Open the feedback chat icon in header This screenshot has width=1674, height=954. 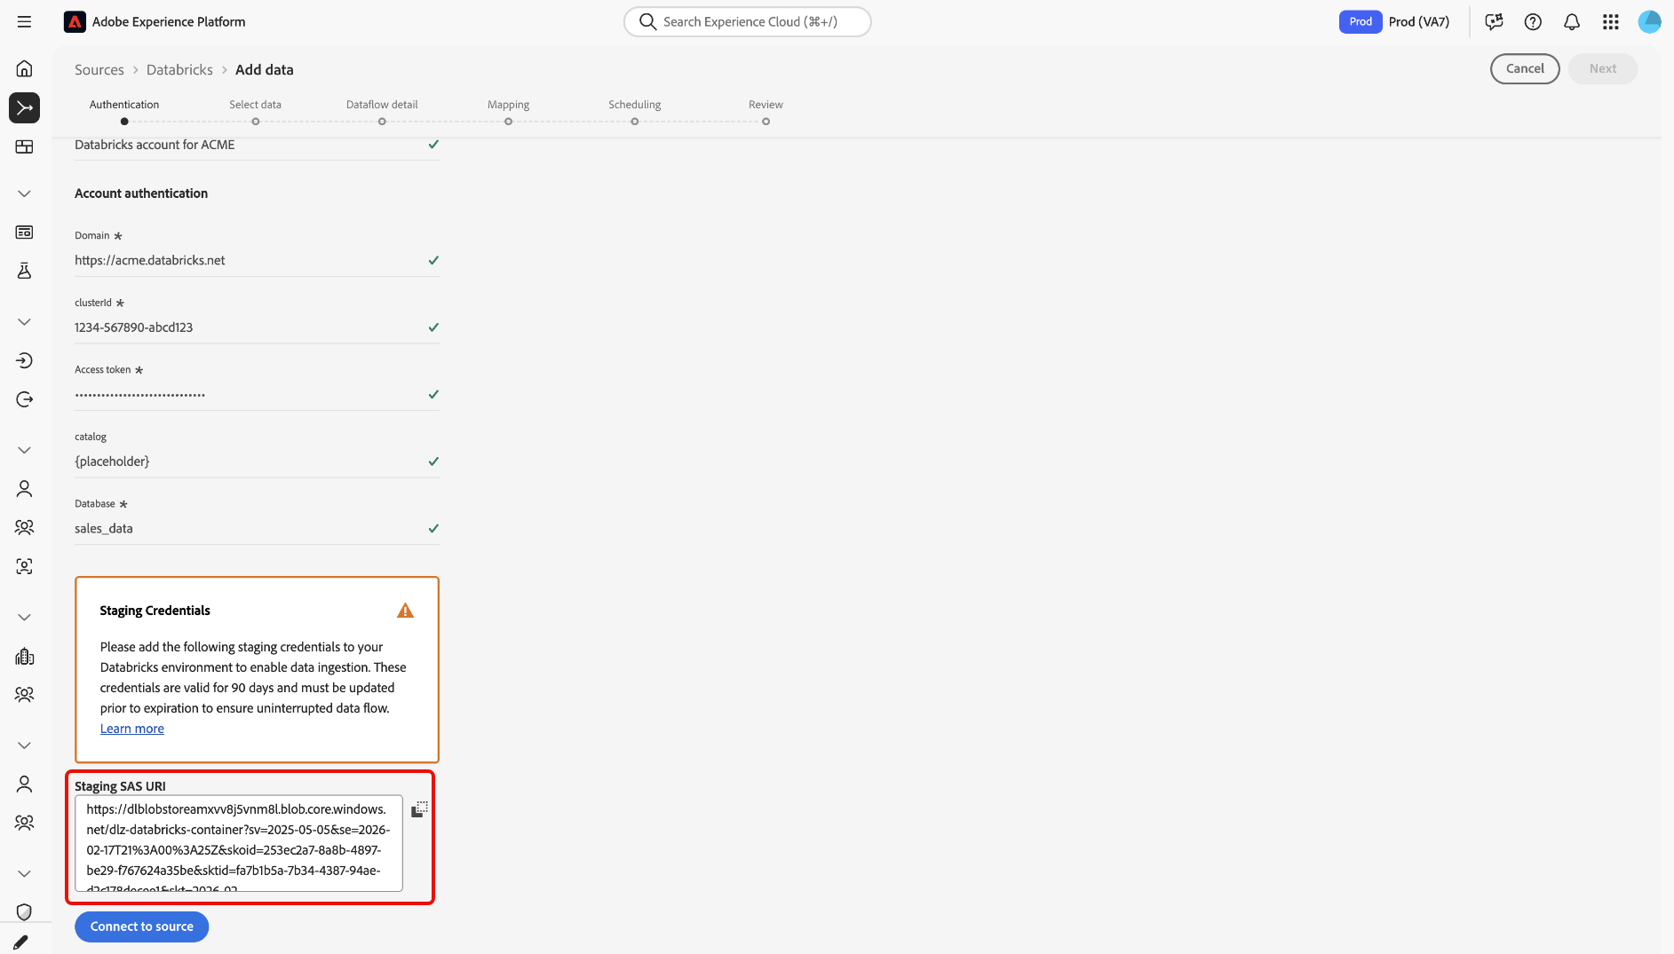[x=1494, y=21]
